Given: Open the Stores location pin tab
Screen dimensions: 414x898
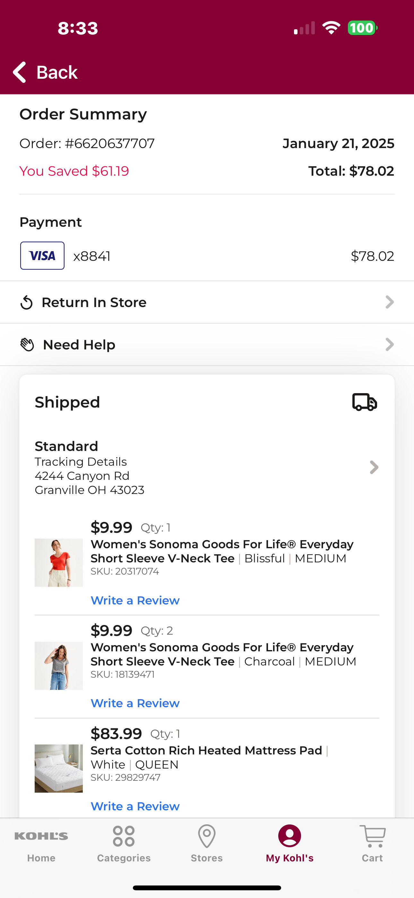Looking at the screenshot, I should point(207,836).
